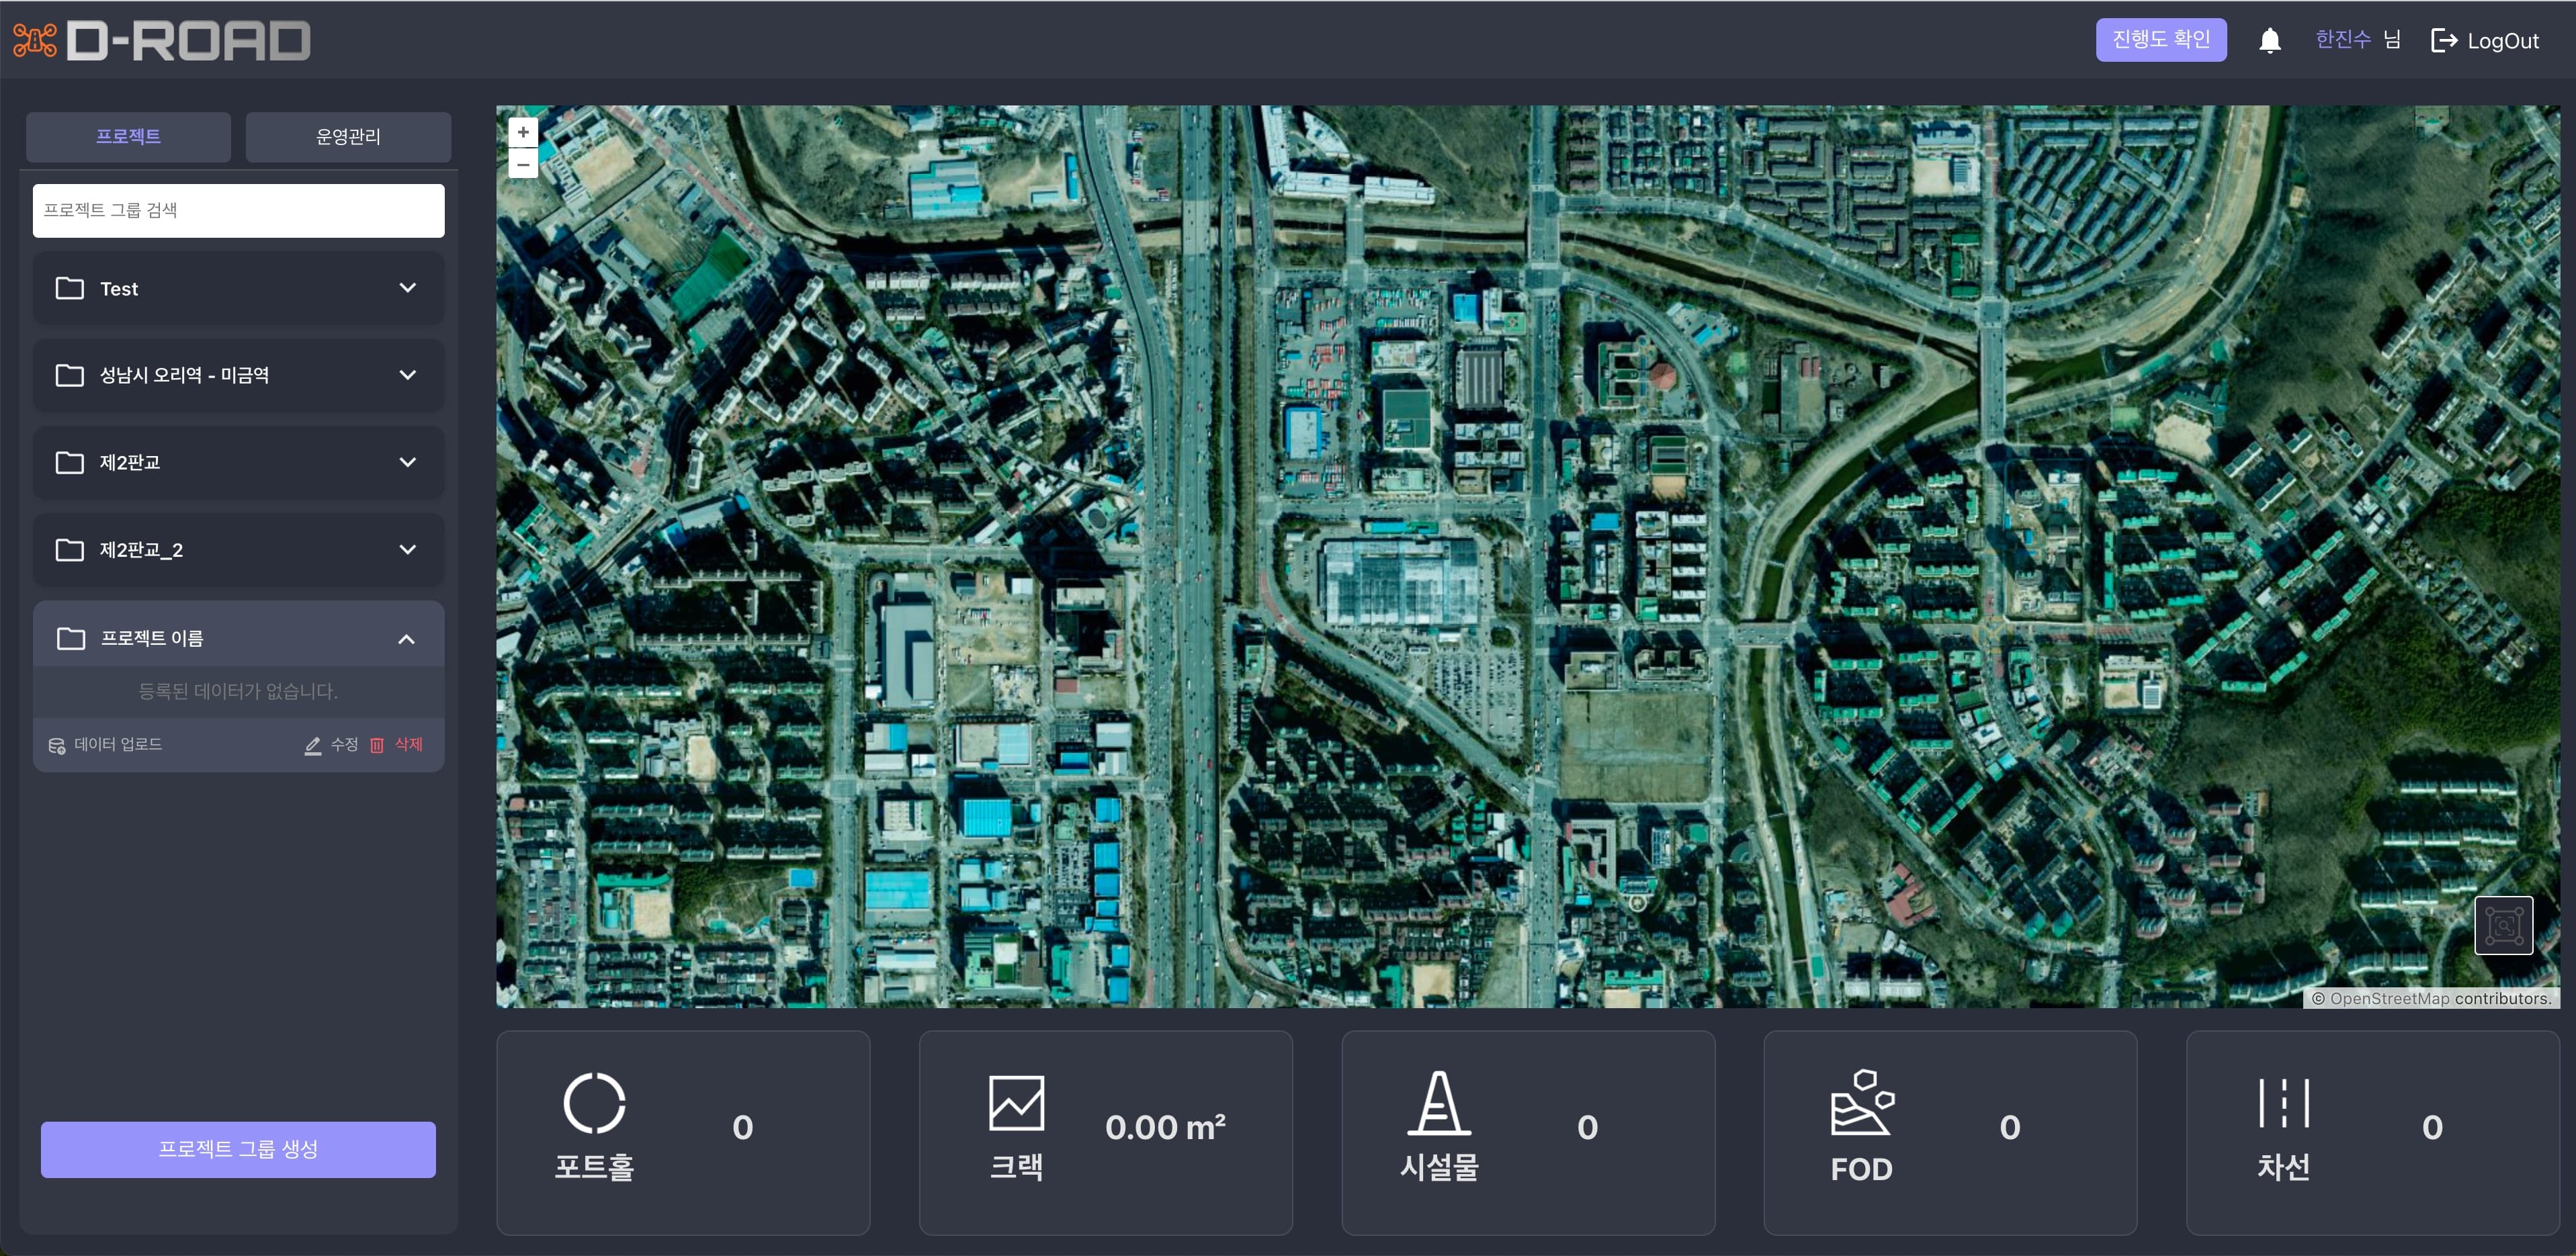2576x1256 pixels.
Task: Click the 데이터 업로드 link
Action: (118, 745)
